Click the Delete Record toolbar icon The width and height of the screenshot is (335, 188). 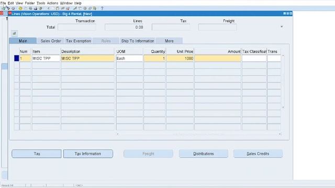point(68,8)
